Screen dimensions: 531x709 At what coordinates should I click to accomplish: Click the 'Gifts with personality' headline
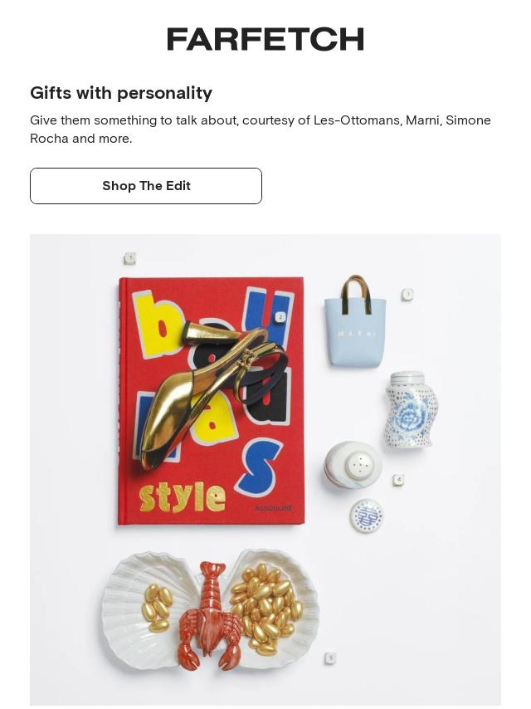coord(121,93)
